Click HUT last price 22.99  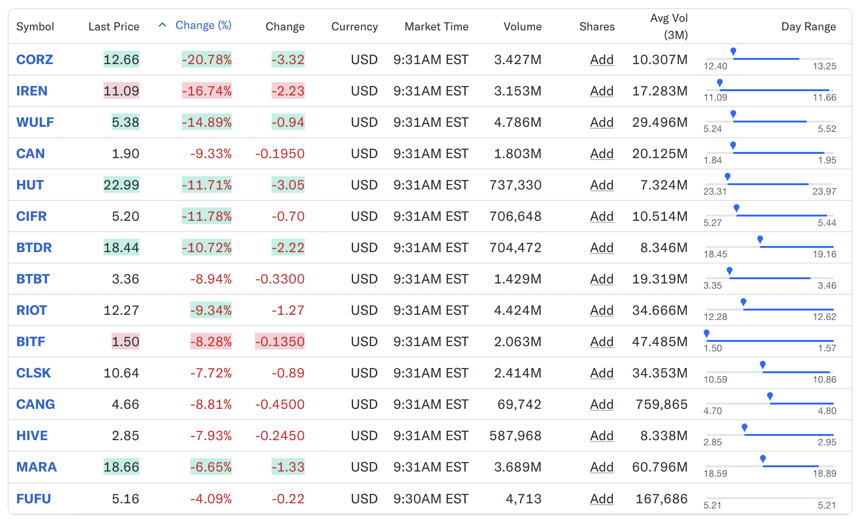tap(122, 185)
